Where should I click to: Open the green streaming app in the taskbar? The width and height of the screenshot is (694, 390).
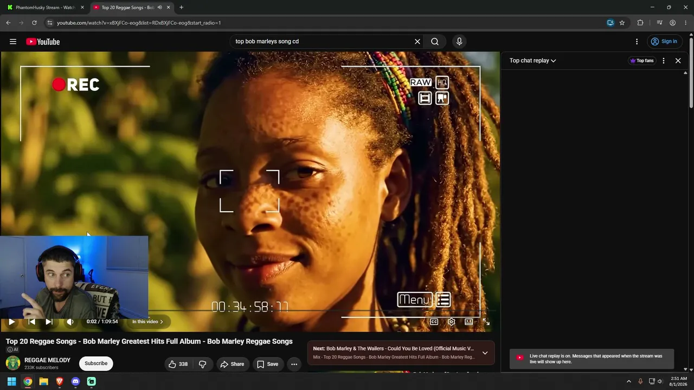(92, 381)
